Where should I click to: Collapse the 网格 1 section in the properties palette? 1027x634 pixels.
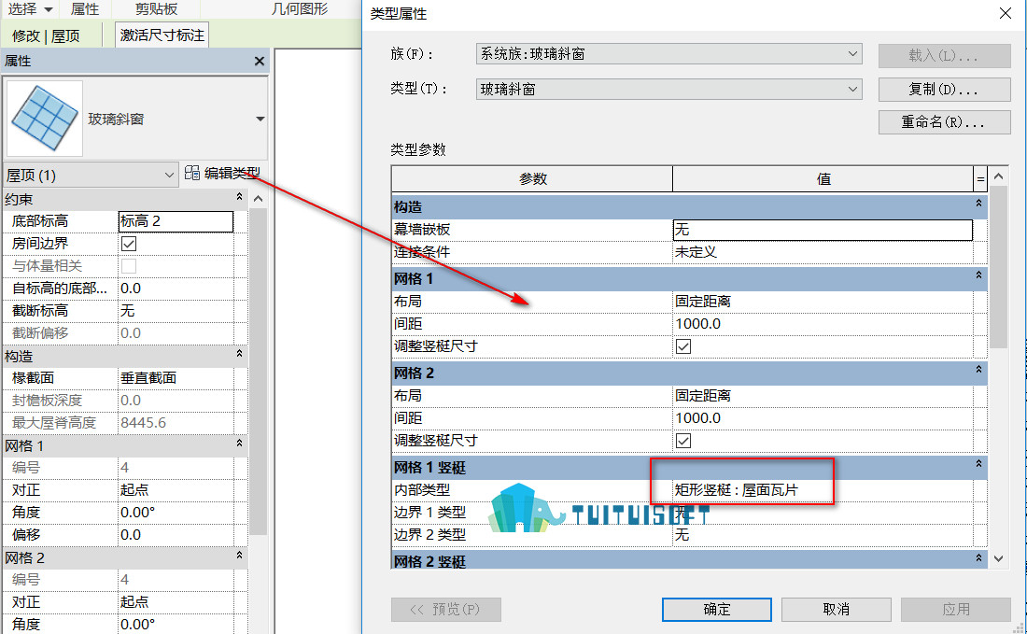[x=239, y=444]
